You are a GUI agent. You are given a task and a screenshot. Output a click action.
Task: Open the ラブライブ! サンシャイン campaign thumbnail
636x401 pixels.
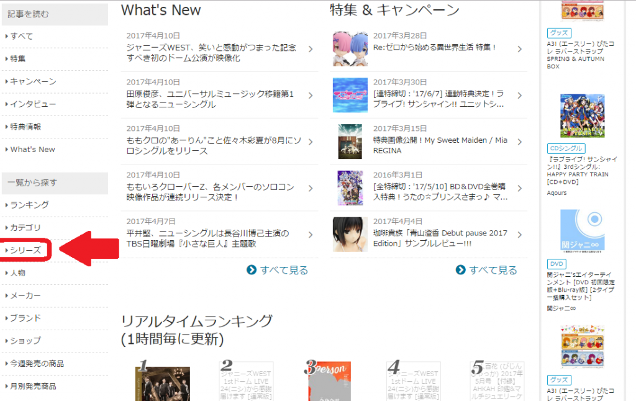click(x=350, y=95)
